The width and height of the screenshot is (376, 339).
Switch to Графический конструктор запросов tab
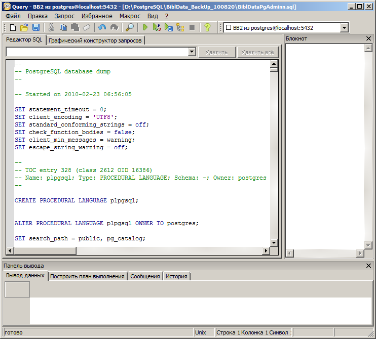click(x=95, y=40)
